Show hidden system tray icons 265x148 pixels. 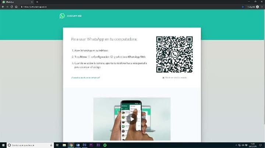pos(236,145)
